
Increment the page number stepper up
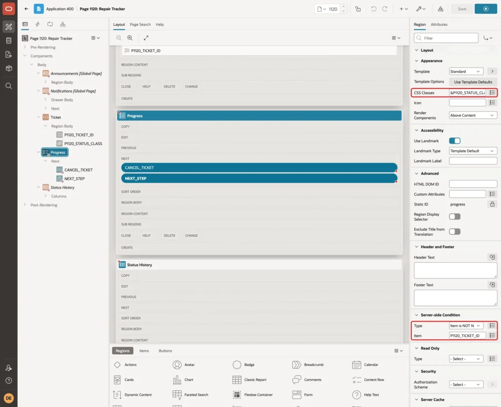tap(343, 6)
